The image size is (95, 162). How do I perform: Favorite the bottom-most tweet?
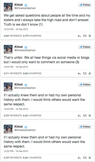90,158
